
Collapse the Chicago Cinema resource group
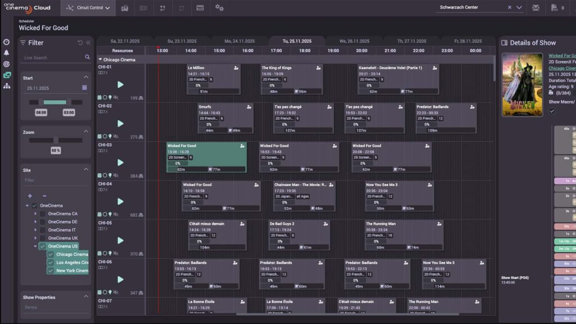click(x=100, y=59)
